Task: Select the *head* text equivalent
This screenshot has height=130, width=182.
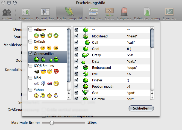Action: click(x=132, y=36)
